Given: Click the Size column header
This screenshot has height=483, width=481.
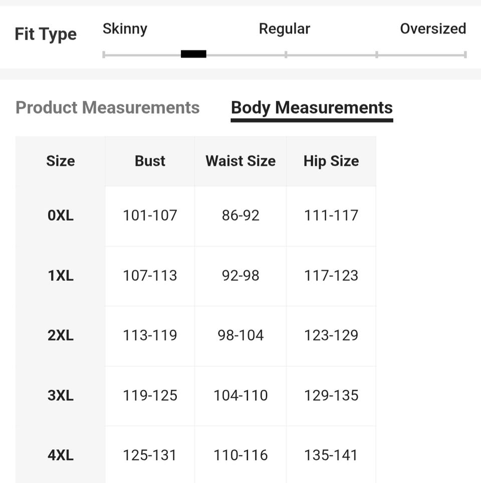Looking at the screenshot, I should (61, 161).
